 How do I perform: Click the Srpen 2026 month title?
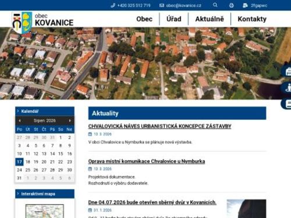pyautogui.click(x=45, y=120)
